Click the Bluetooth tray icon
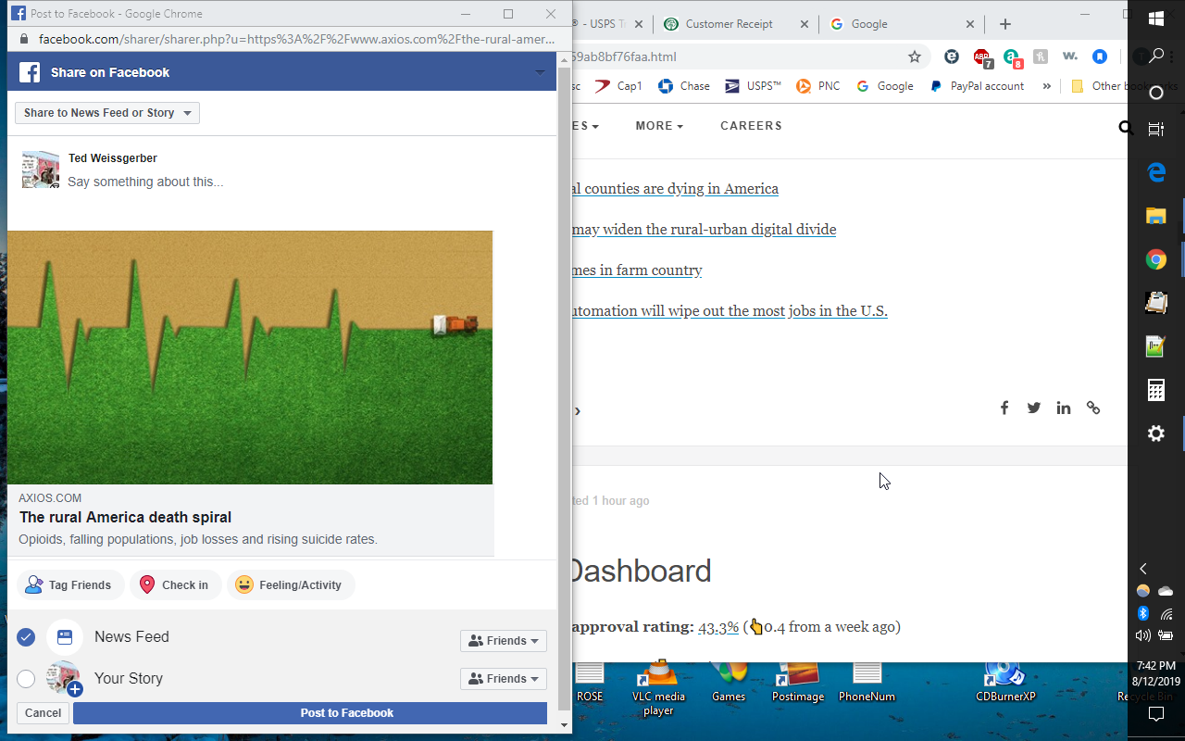 pyautogui.click(x=1143, y=613)
